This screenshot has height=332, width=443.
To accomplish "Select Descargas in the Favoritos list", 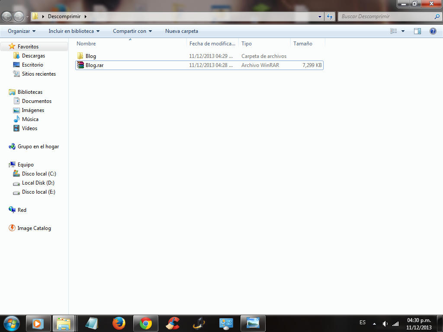I will pos(33,56).
